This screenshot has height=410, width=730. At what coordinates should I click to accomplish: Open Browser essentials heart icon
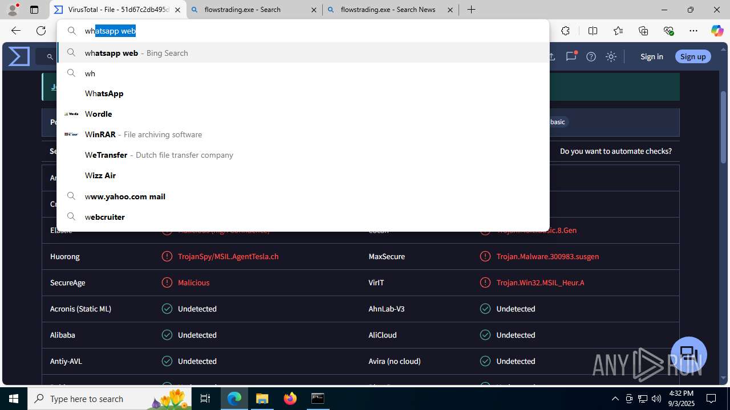[668, 31]
